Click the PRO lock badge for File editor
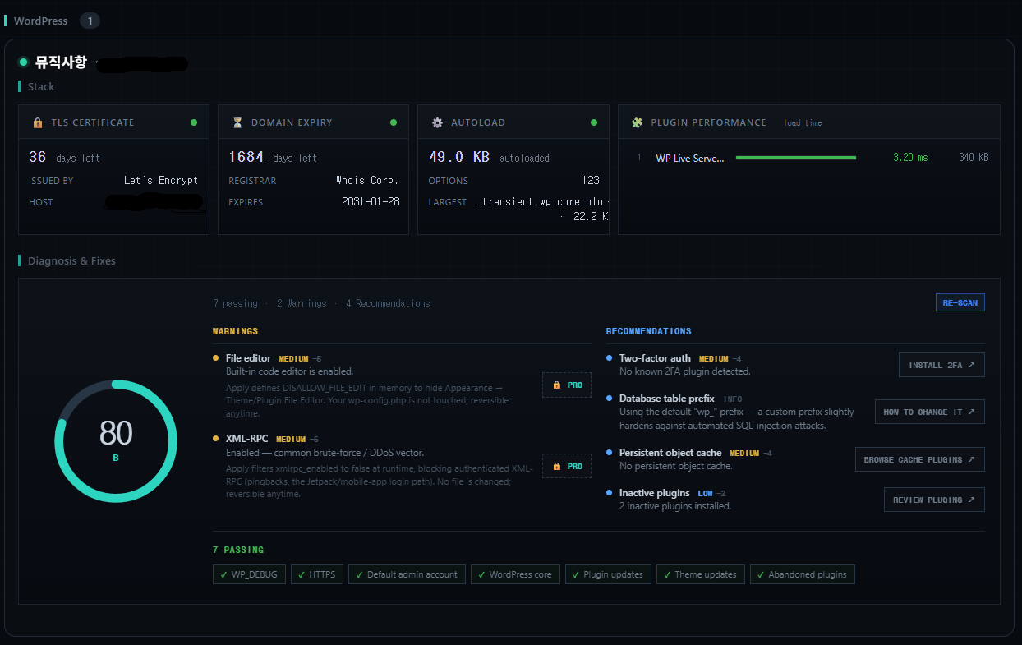Viewport: 1022px width, 645px height. [x=567, y=385]
